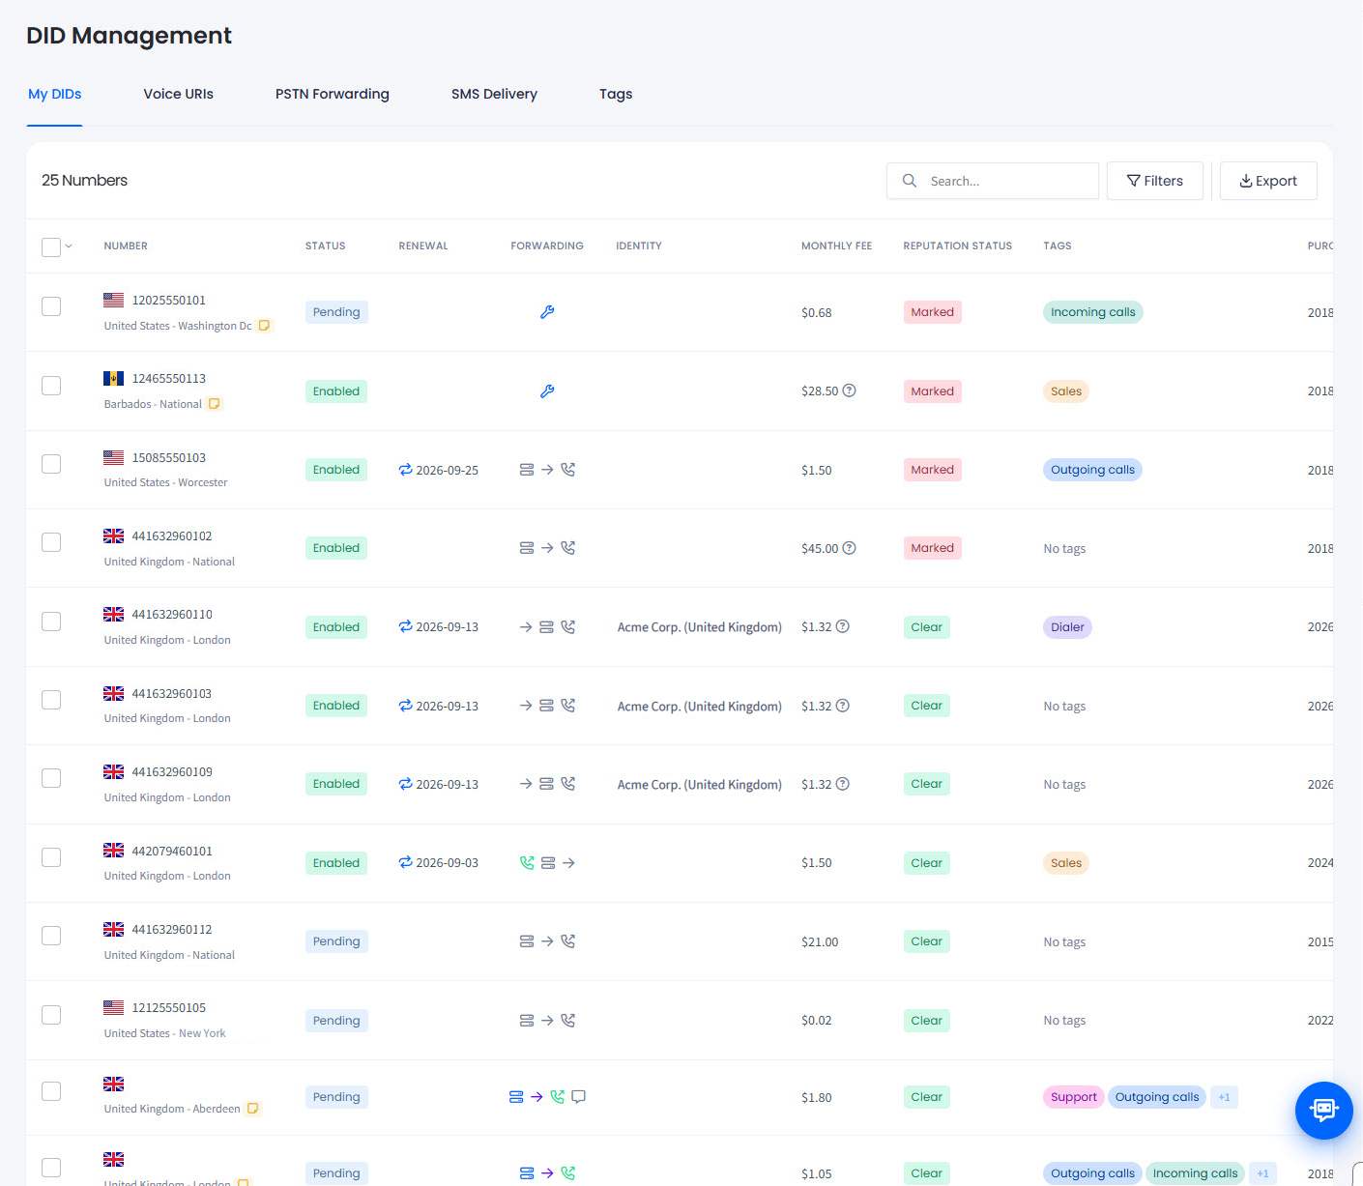Open note icon beside Washington Dc
Screen dimensions: 1363x1186
tap(264, 326)
